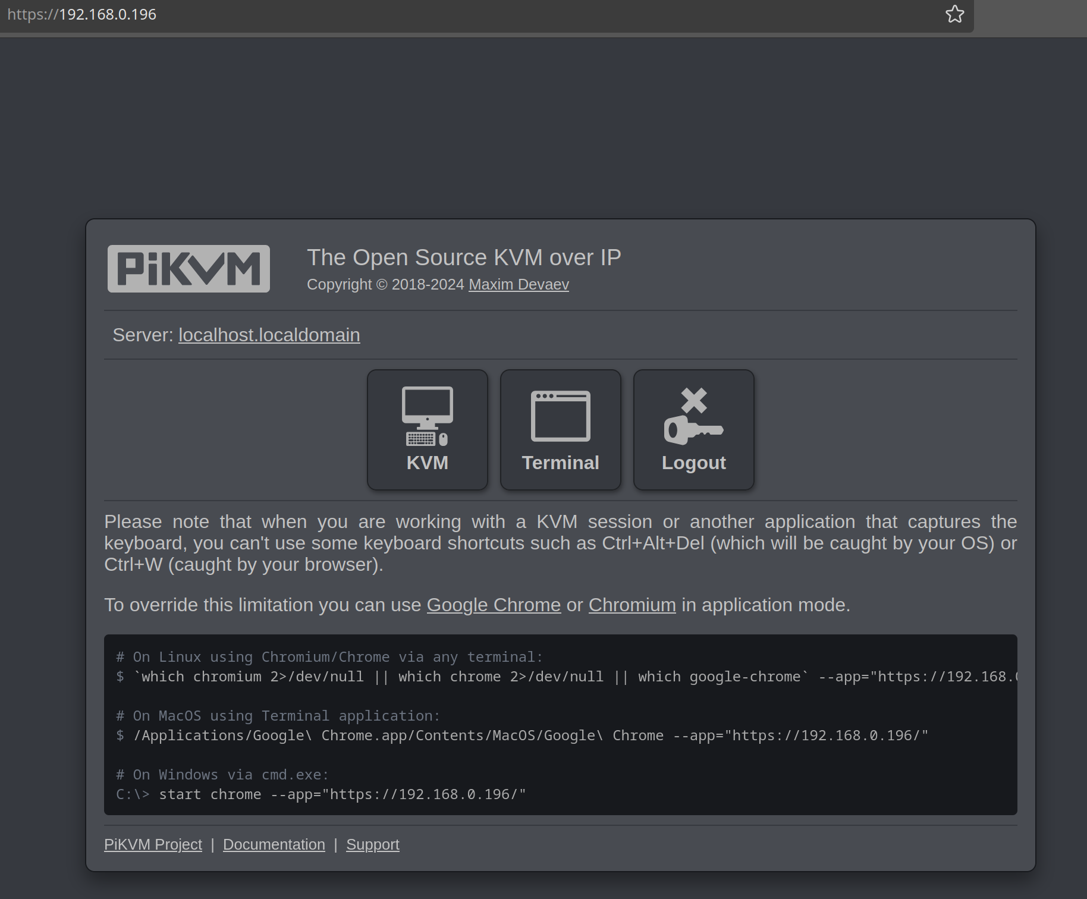Click the 'Server:' label
The width and height of the screenshot is (1087, 899).
143,335
